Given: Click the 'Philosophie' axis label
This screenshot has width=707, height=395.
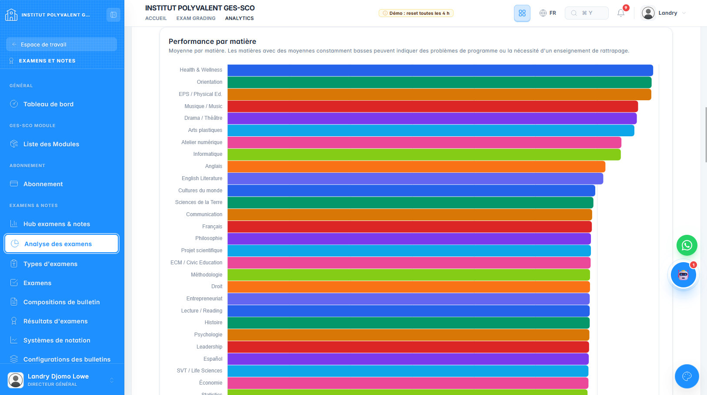Looking at the screenshot, I should [209, 238].
